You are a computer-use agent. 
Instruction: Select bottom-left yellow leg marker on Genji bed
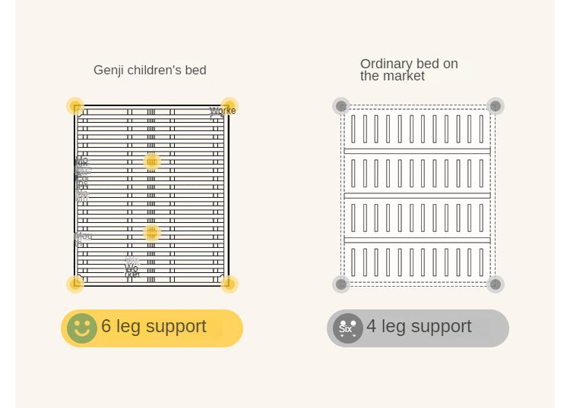point(74,284)
